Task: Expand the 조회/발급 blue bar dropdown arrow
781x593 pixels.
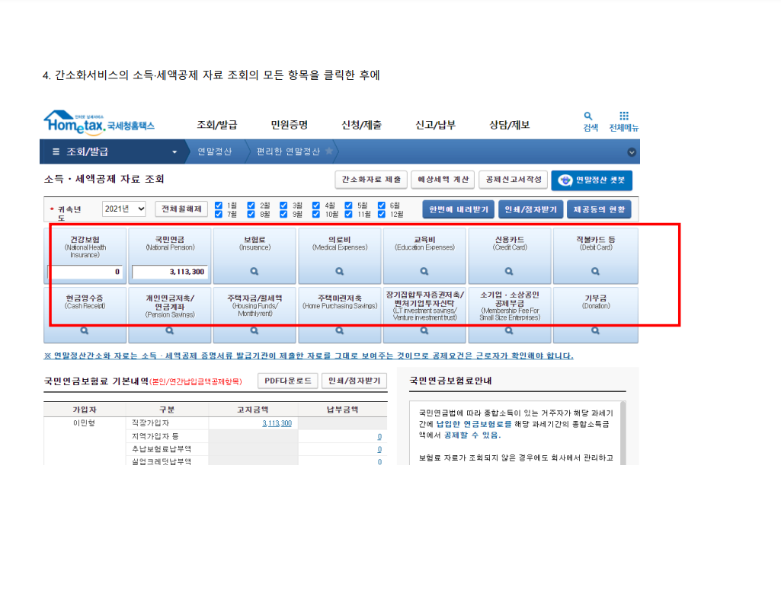Action: click(174, 151)
